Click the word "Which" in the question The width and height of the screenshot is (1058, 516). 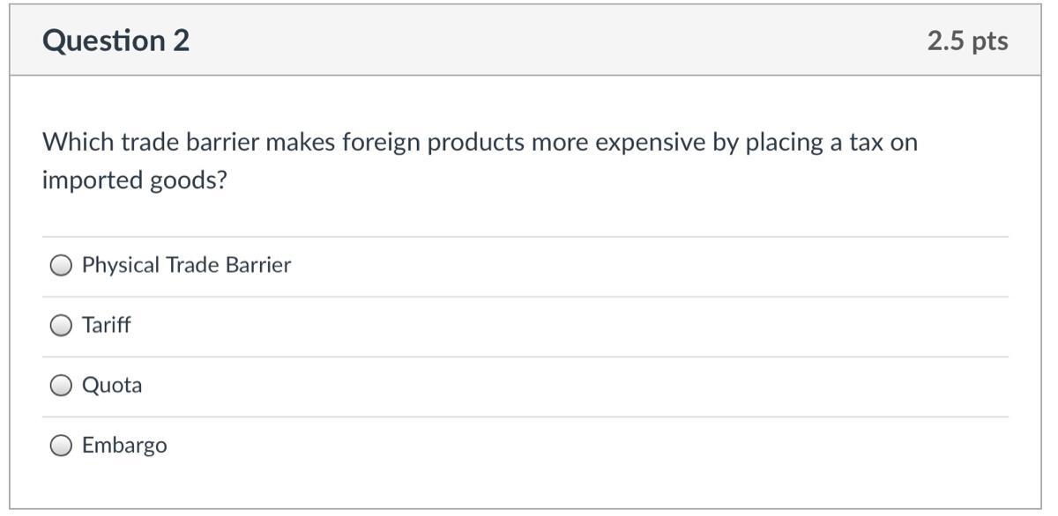[x=78, y=142]
